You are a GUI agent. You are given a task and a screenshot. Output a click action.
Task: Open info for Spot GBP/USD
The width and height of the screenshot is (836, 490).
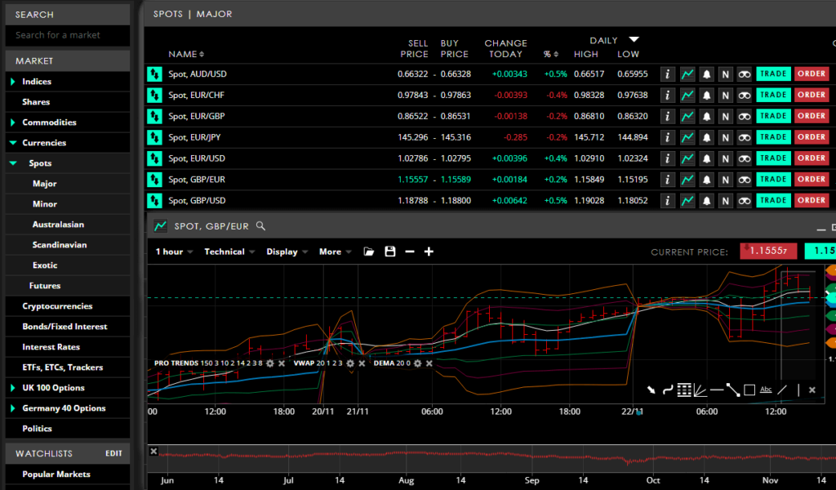tap(667, 200)
